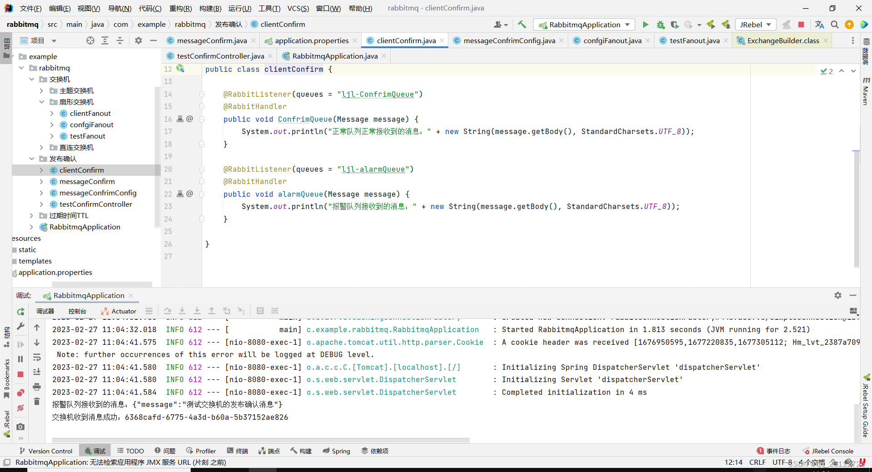
Task: Collapse all project tree nodes icon
Action: (x=120, y=40)
